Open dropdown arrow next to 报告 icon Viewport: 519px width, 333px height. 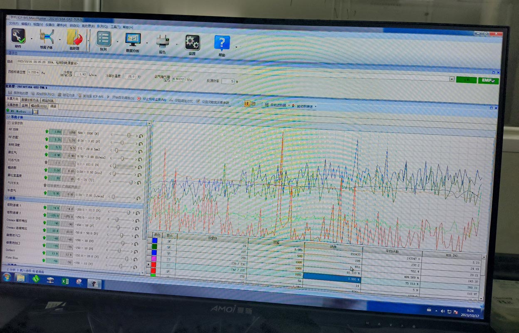coord(176,44)
